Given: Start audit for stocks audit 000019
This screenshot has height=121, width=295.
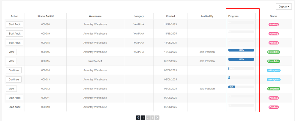Looking at the screenshot, I should [x=14, y=34].
